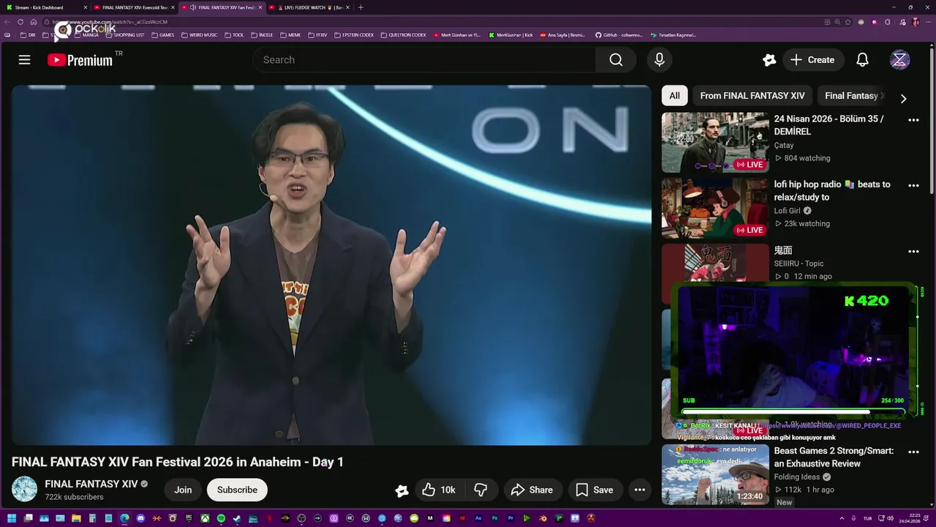936x527 pixels.
Task: Click the Join membership button
Action: [x=183, y=490]
